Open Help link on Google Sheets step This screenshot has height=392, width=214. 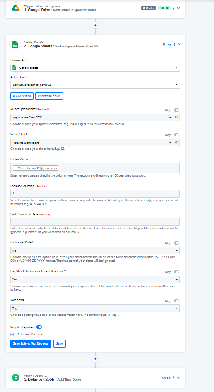(167, 45)
